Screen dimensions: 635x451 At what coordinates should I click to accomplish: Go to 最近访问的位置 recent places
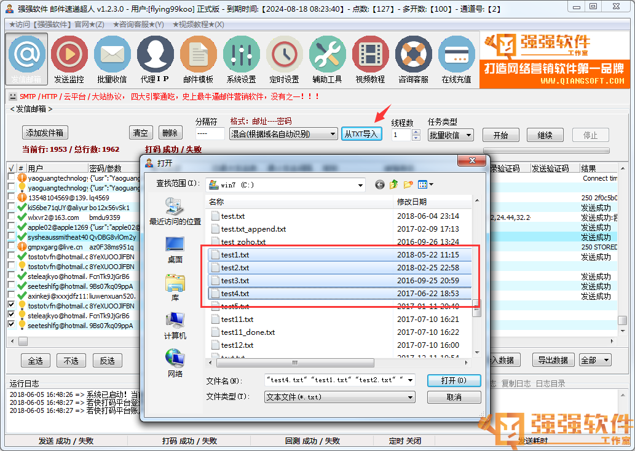175,211
